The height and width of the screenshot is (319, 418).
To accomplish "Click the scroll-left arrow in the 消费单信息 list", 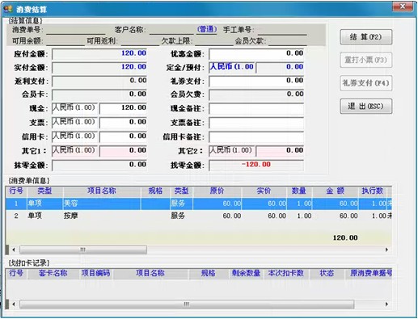I will (14, 250).
